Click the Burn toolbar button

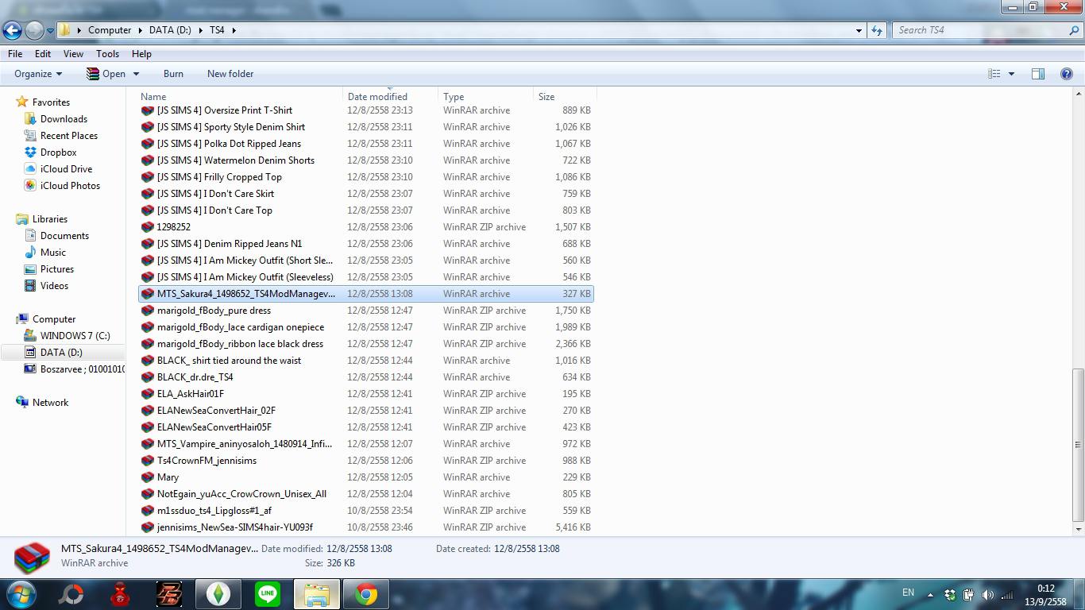tap(173, 74)
